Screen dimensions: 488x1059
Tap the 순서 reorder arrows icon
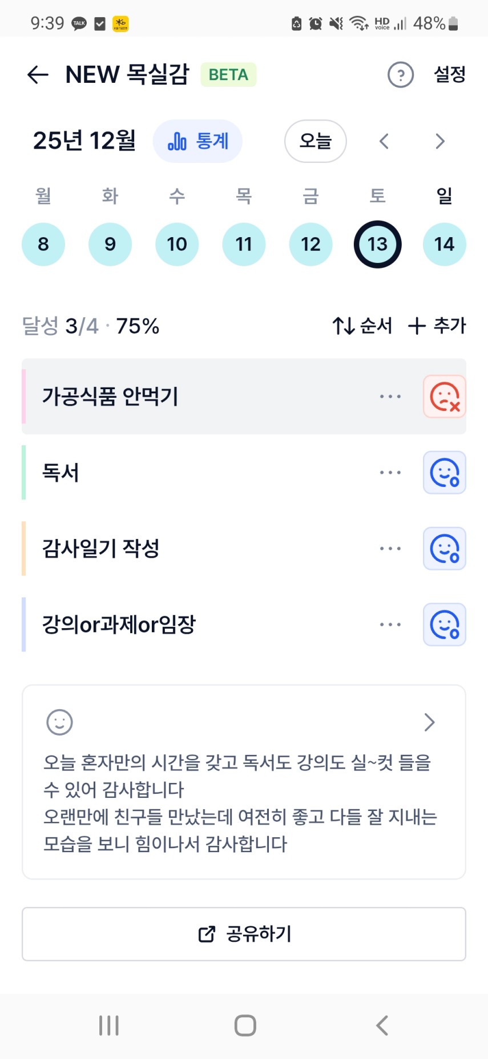344,326
